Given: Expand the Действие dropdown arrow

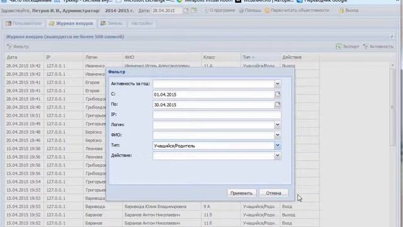Looking at the screenshot, I should pyautogui.click(x=277, y=156).
